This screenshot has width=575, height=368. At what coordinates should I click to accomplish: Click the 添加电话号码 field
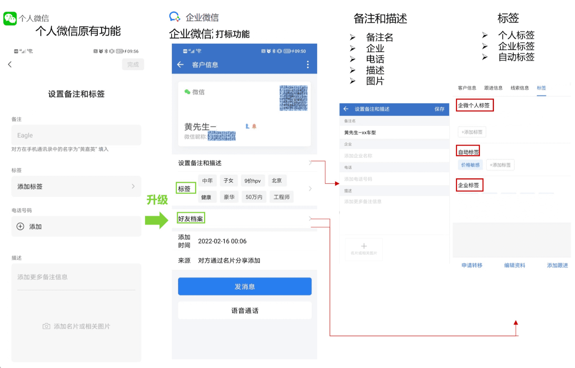pyautogui.click(x=394, y=179)
